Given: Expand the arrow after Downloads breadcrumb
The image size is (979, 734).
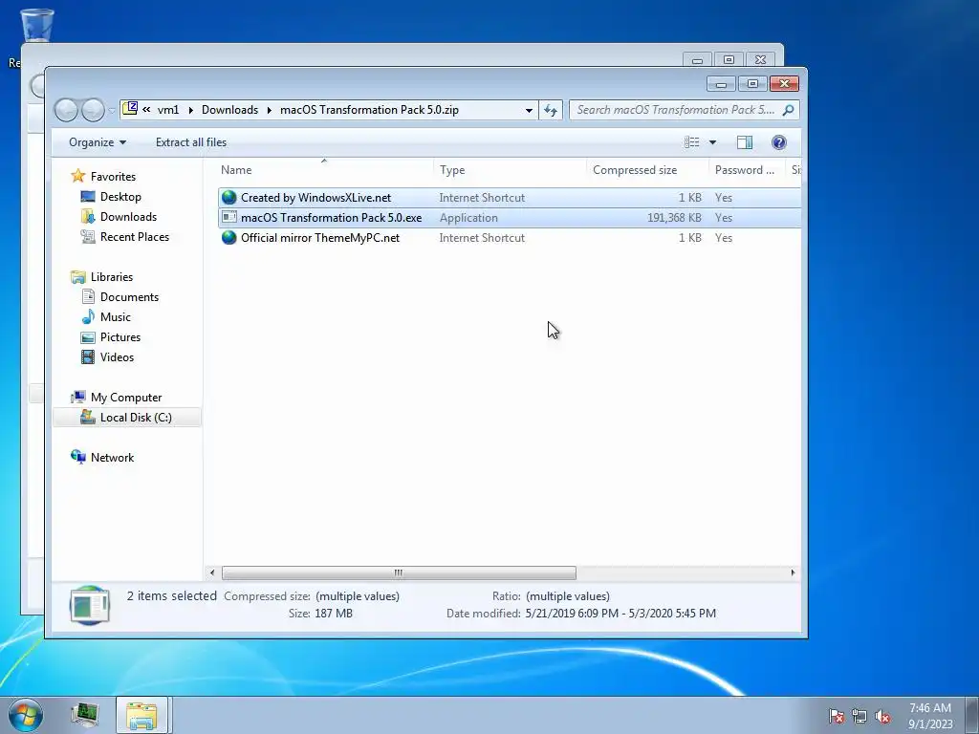Looking at the screenshot, I should tap(269, 110).
